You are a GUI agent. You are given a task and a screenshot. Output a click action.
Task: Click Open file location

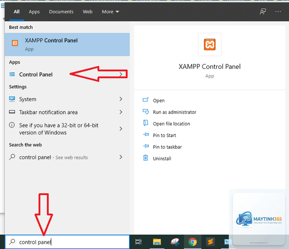point(171,124)
